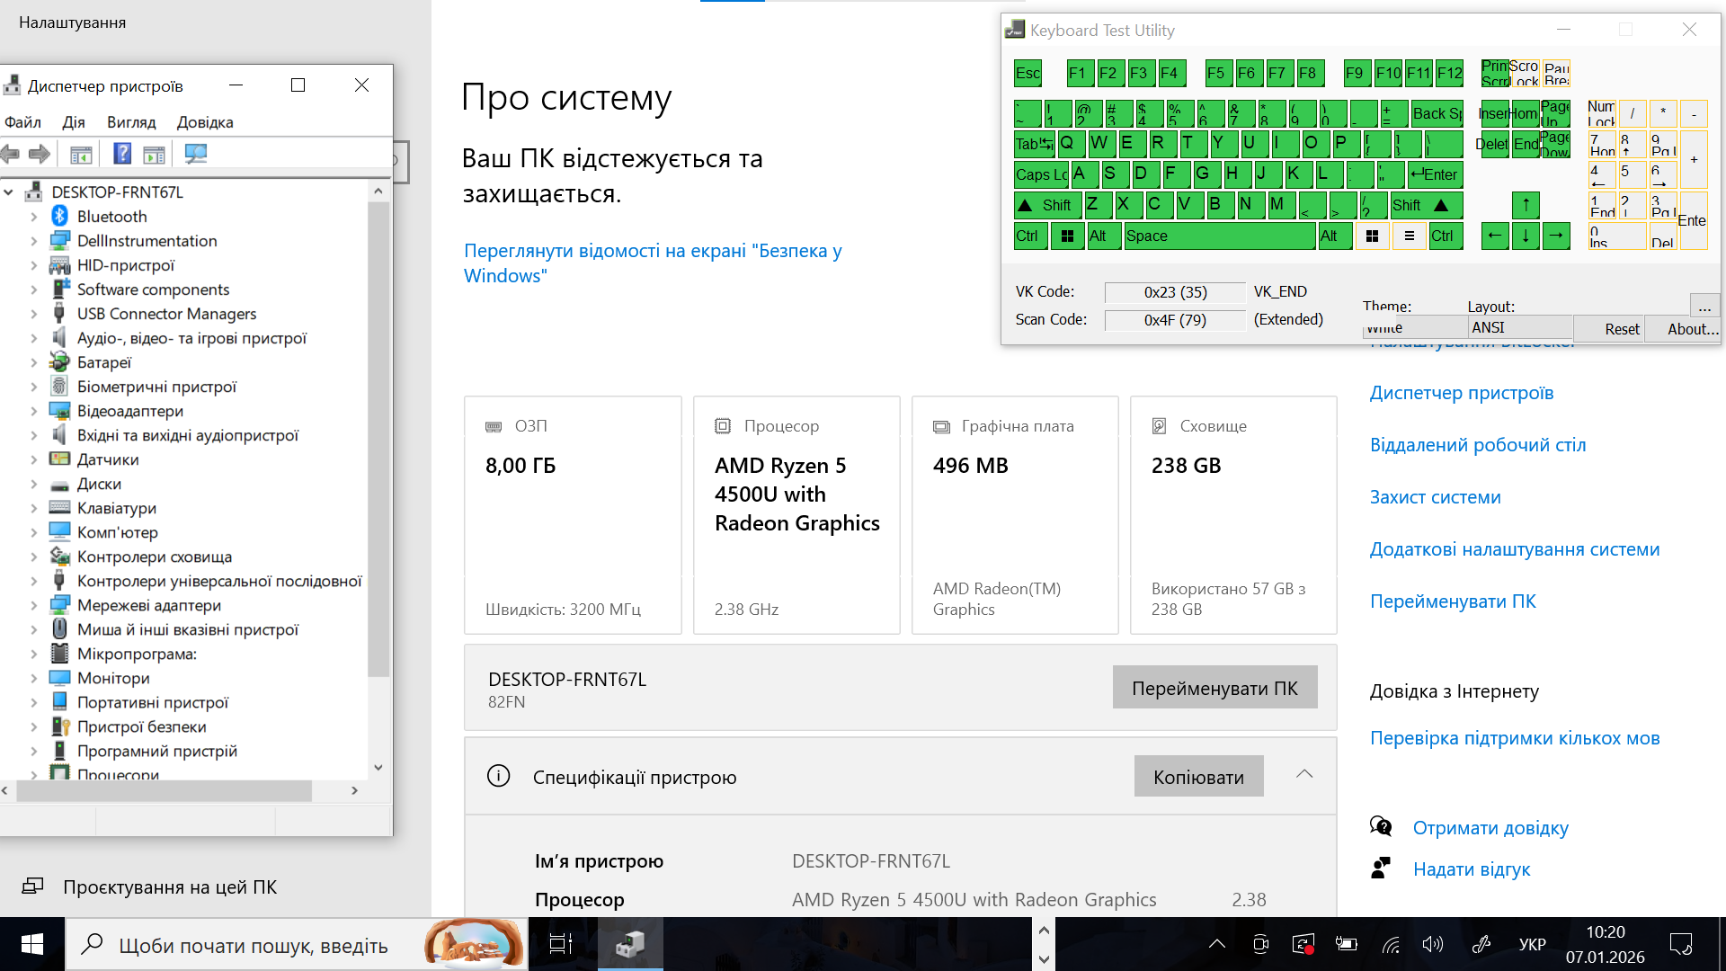The width and height of the screenshot is (1726, 971).
Task: Select the Bluetooth device category icon
Action: pos(59,216)
